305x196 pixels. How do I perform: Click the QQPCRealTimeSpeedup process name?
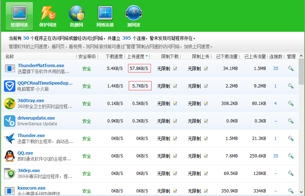pyautogui.click(x=45, y=83)
